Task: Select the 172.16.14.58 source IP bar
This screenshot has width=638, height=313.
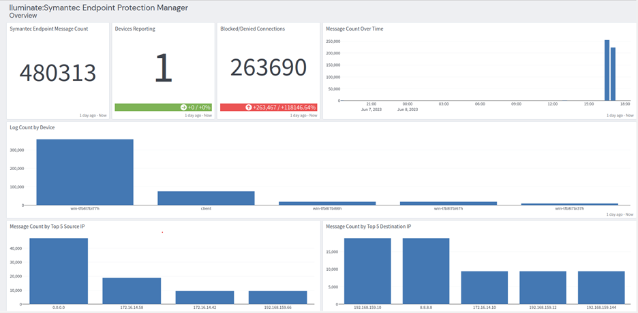Action: coord(132,291)
